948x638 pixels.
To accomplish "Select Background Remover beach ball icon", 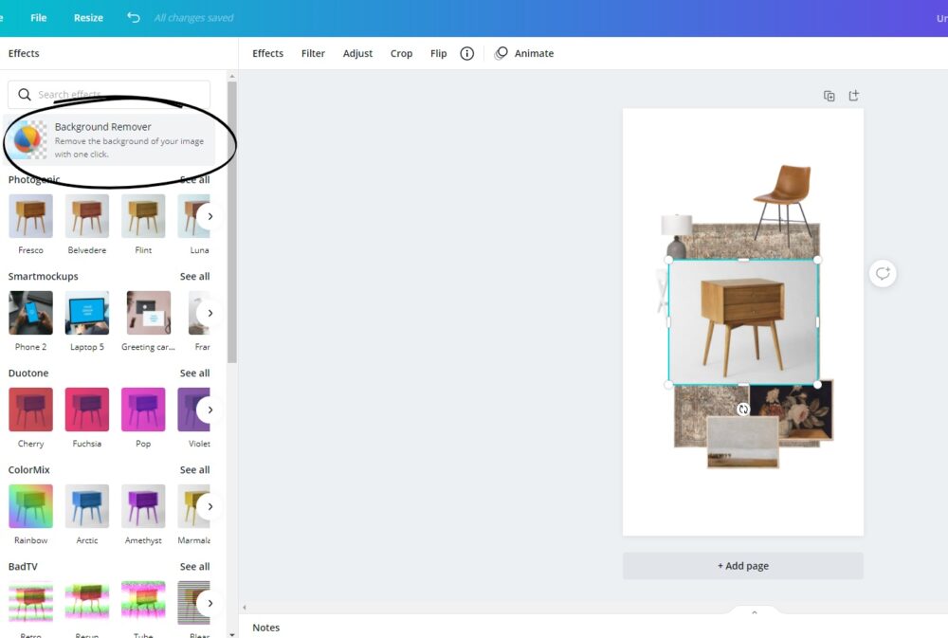I will 29,139.
